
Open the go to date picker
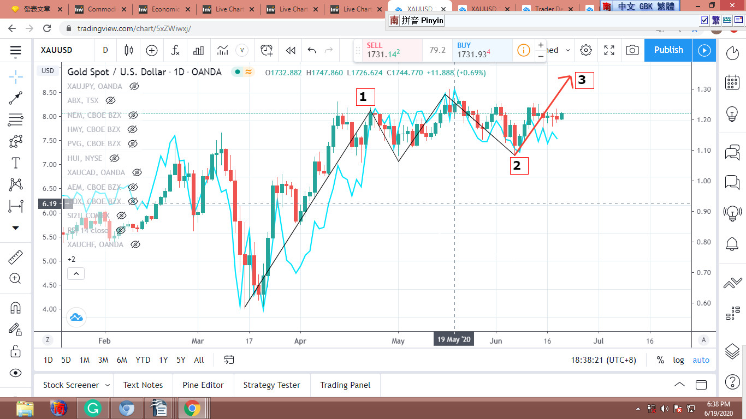tap(229, 360)
